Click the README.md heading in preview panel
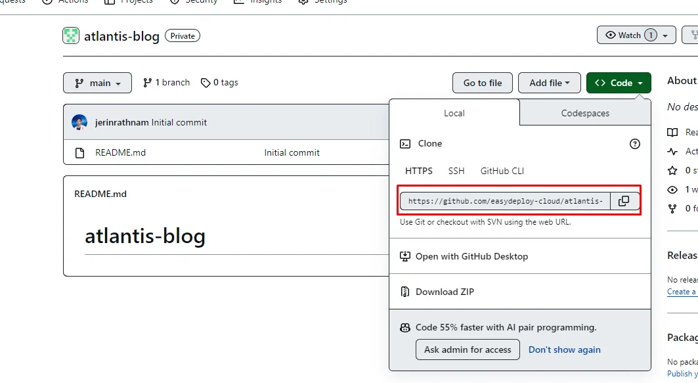 pos(100,194)
